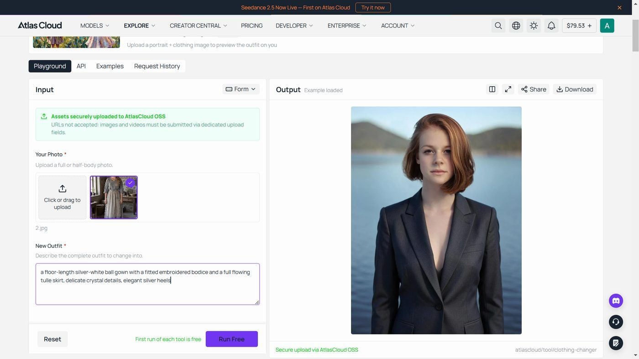Click the tool preview thumbnail at top
The width and height of the screenshot is (639, 359).
click(x=76, y=42)
